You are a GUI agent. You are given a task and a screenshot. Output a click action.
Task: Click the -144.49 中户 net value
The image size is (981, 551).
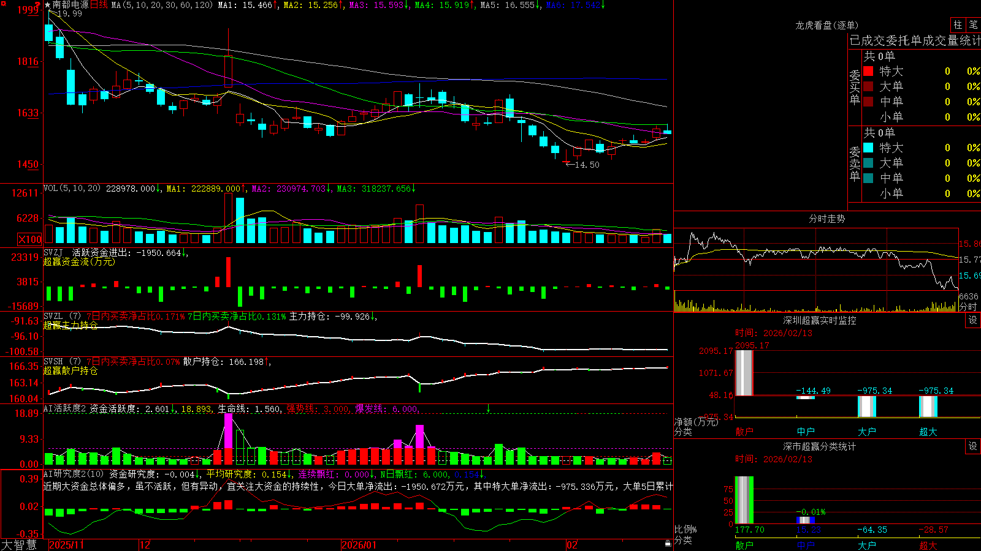[x=813, y=391]
